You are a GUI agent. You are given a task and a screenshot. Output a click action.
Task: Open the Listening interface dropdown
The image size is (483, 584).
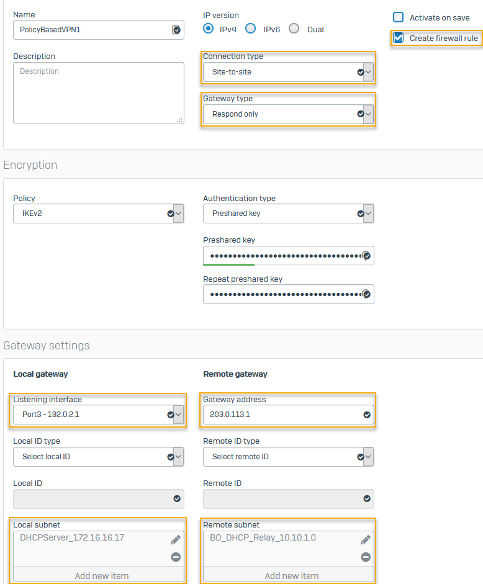point(98,415)
